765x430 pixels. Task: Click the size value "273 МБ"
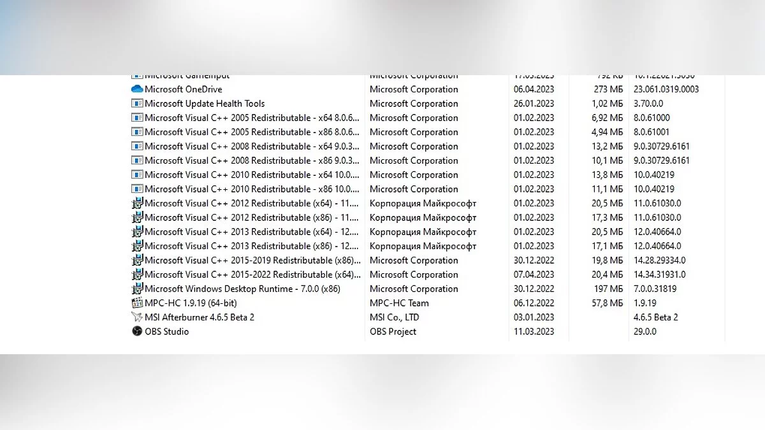click(608, 89)
